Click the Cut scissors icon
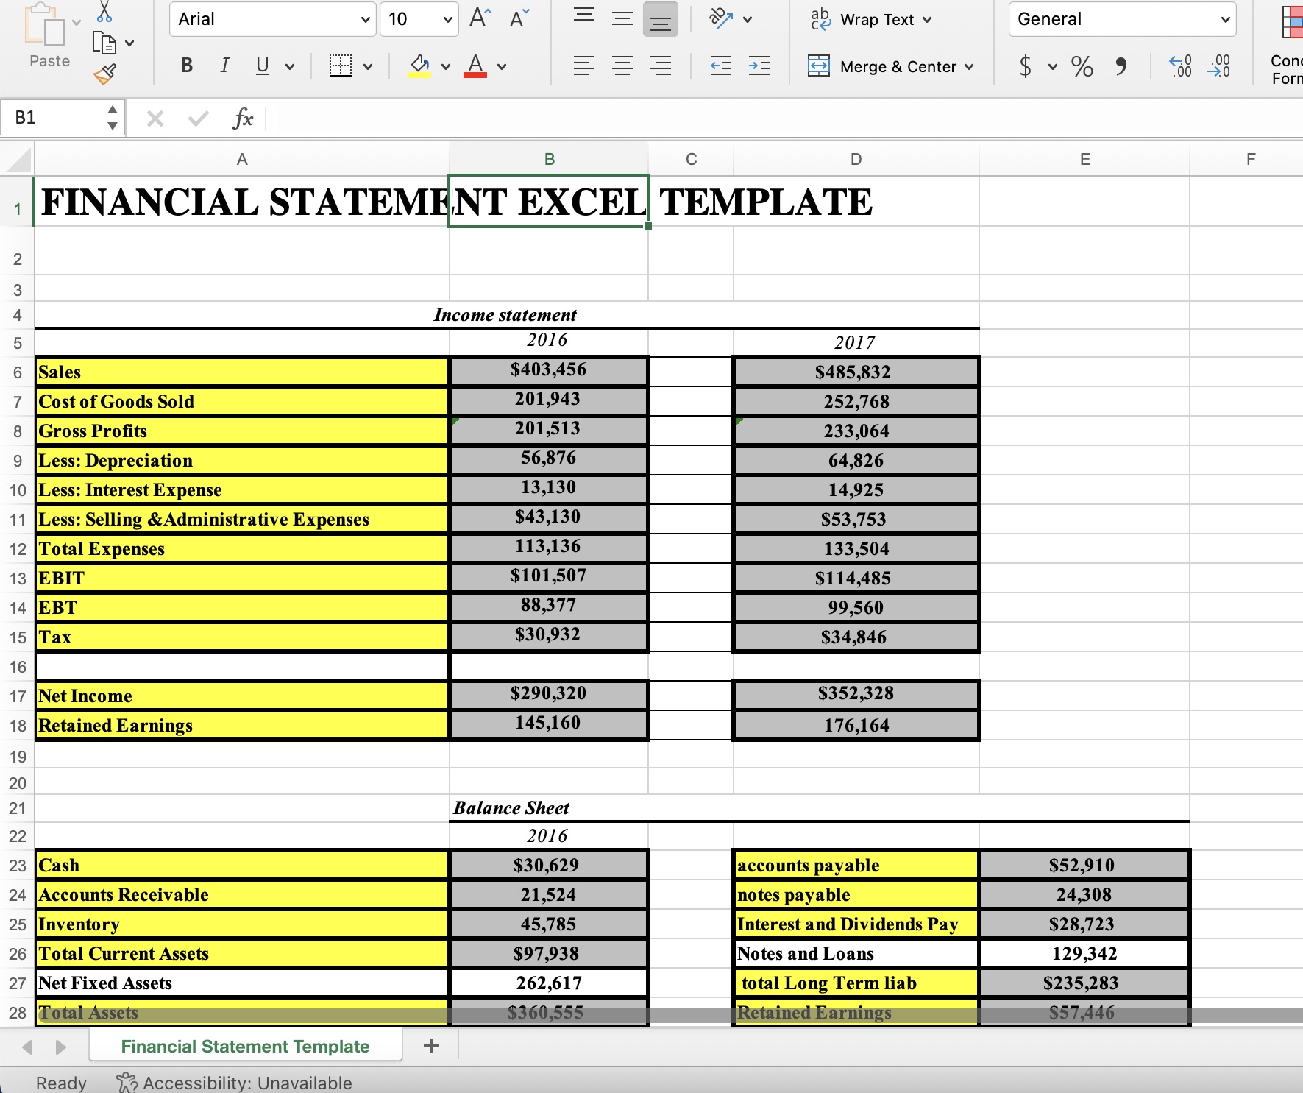 tap(104, 11)
